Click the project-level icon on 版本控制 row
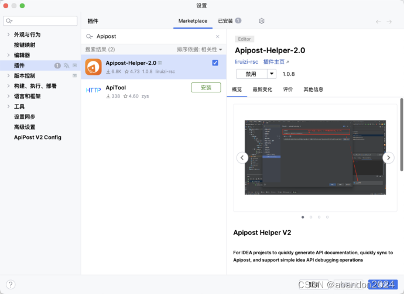Viewport: 404px width, 294px height. click(x=75, y=75)
